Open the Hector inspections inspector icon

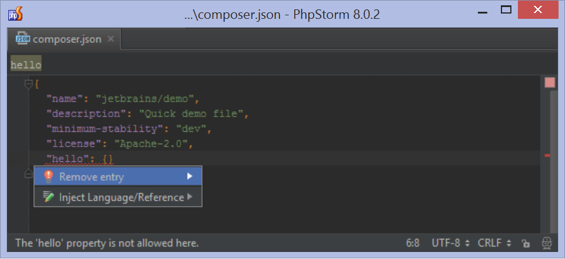pyautogui.click(x=547, y=244)
